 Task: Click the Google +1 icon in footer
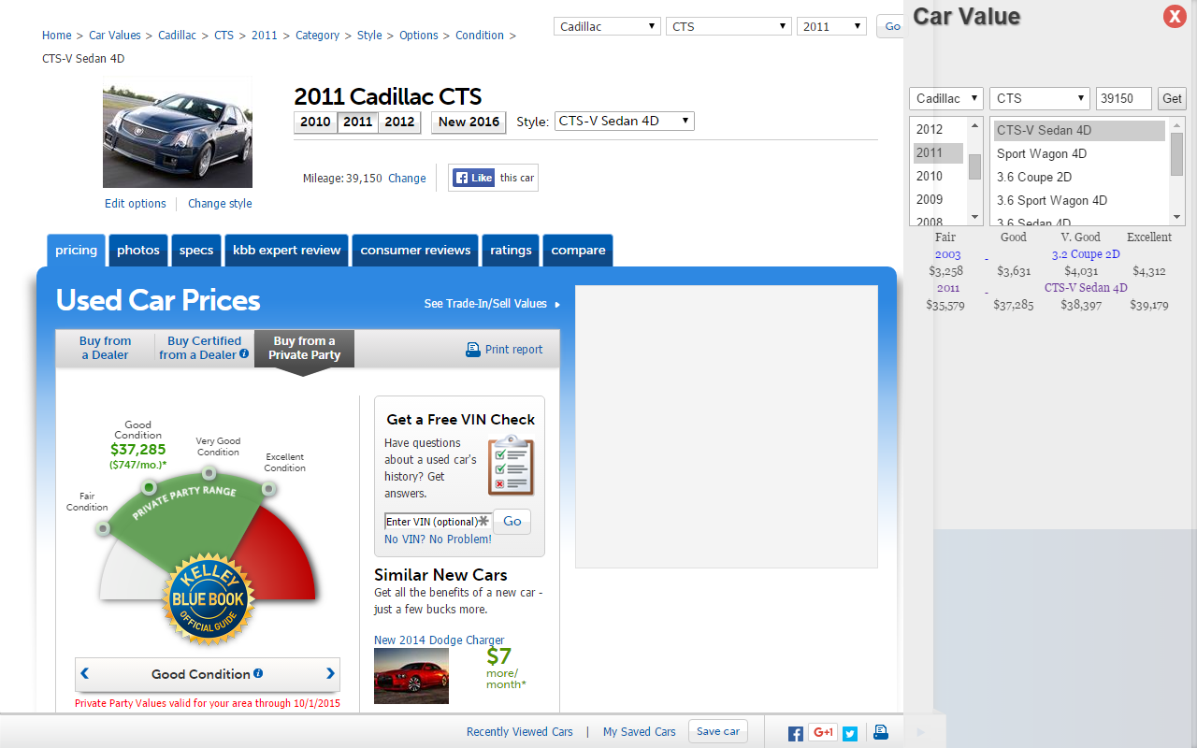click(x=823, y=731)
